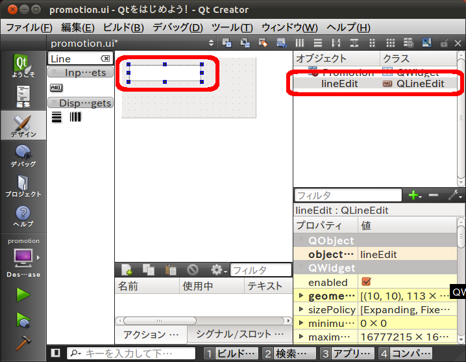Click the horizontal scrollbar in action editor
Image resolution: width=466 pixels, height=362 pixels.
(x=201, y=320)
